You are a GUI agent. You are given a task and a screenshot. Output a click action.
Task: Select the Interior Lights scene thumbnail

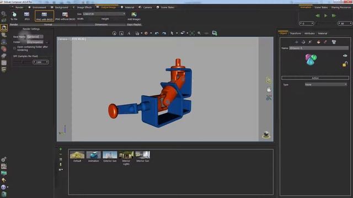[126, 158]
